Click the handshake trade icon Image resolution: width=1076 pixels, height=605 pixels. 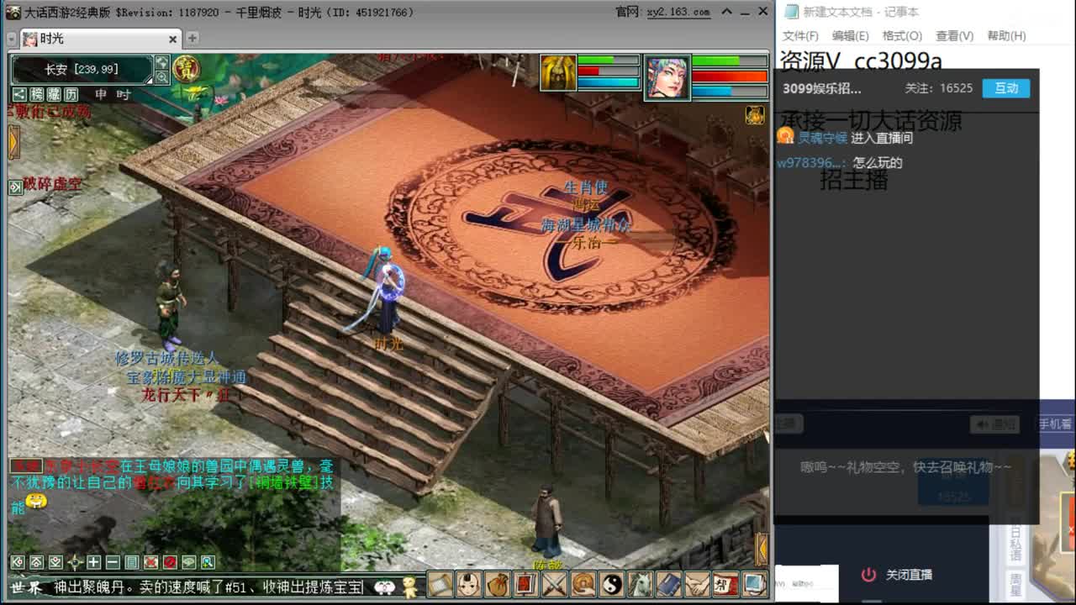pyautogui.click(x=697, y=584)
